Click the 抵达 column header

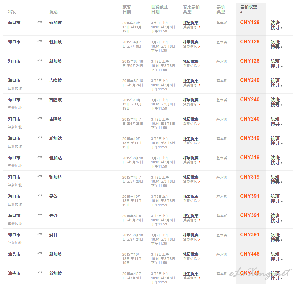(53, 12)
